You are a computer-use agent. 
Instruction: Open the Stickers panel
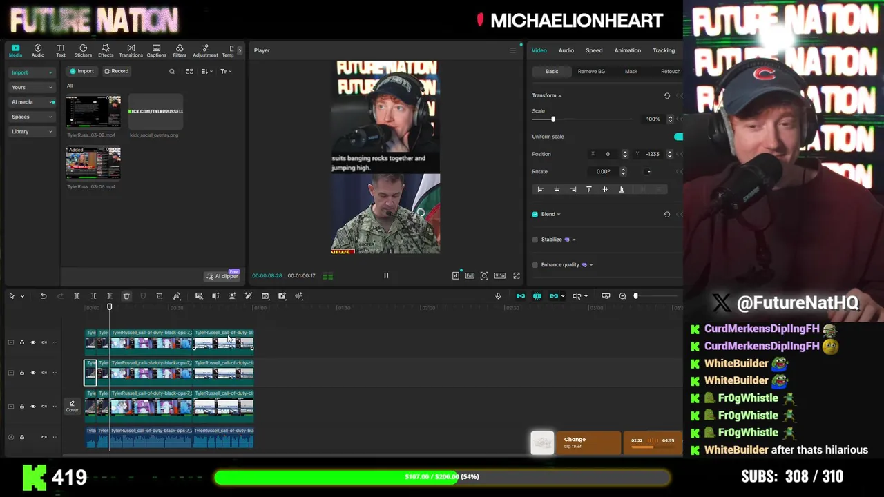(x=83, y=50)
